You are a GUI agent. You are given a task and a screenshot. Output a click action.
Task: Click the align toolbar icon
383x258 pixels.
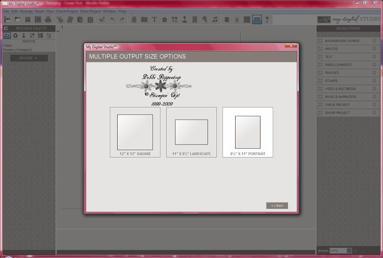[x=237, y=19]
